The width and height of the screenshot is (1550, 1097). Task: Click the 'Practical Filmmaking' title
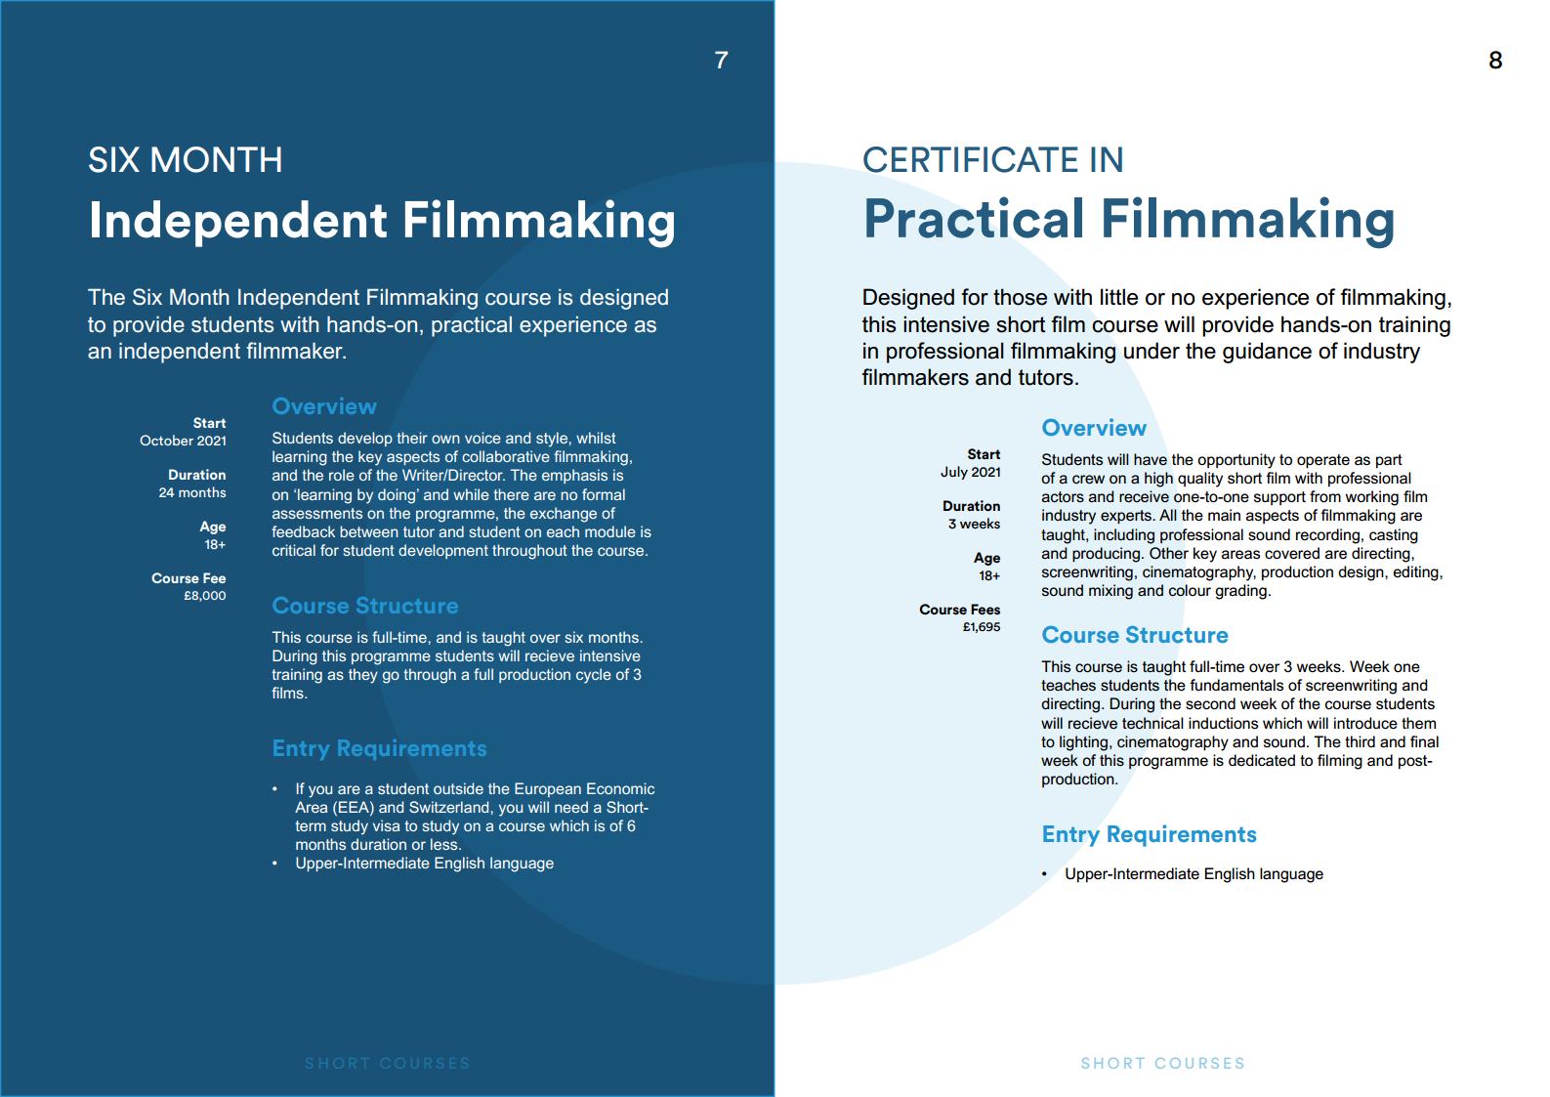point(1129,220)
